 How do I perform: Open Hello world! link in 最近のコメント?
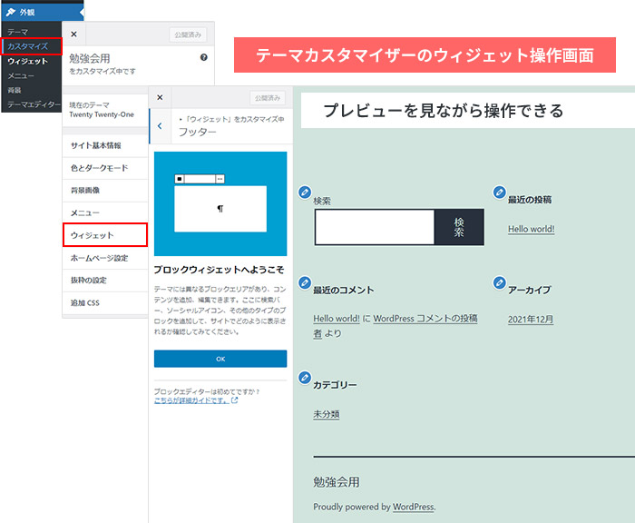(x=337, y=319)
